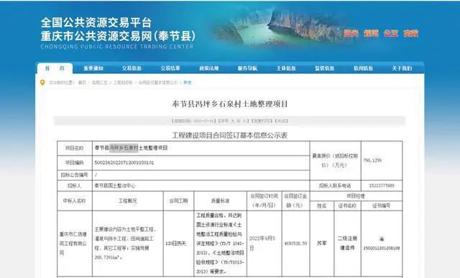Click the 工程招投标 breadcrumb link
This screenshot has height=278, width=460.
point(123,82)
